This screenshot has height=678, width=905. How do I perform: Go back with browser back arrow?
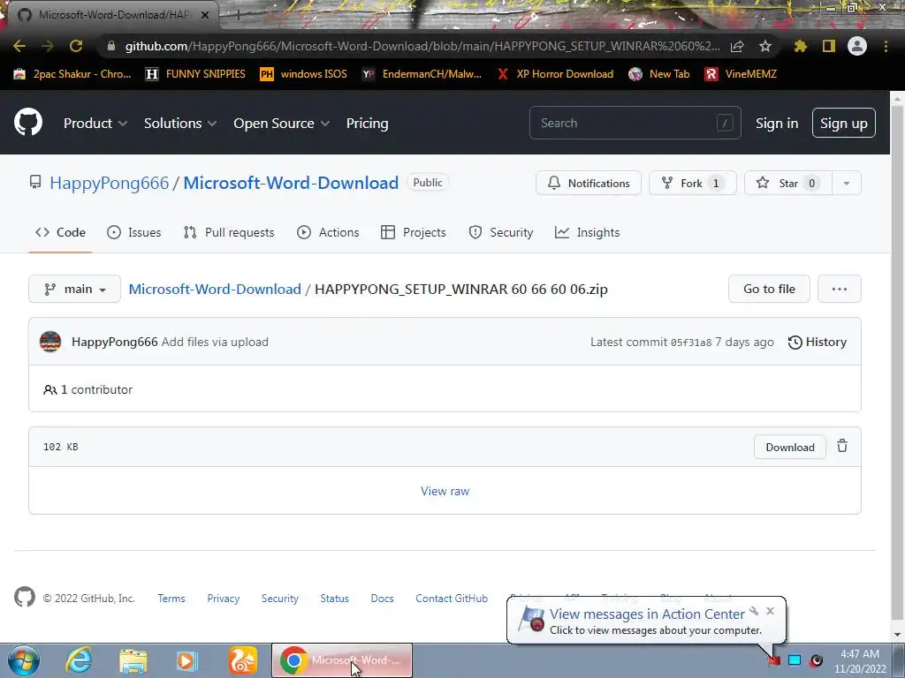point(19,46)
